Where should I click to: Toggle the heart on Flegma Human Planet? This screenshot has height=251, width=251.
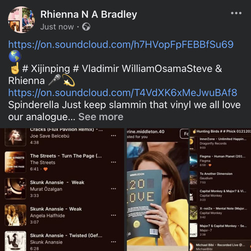coord(210,165)
